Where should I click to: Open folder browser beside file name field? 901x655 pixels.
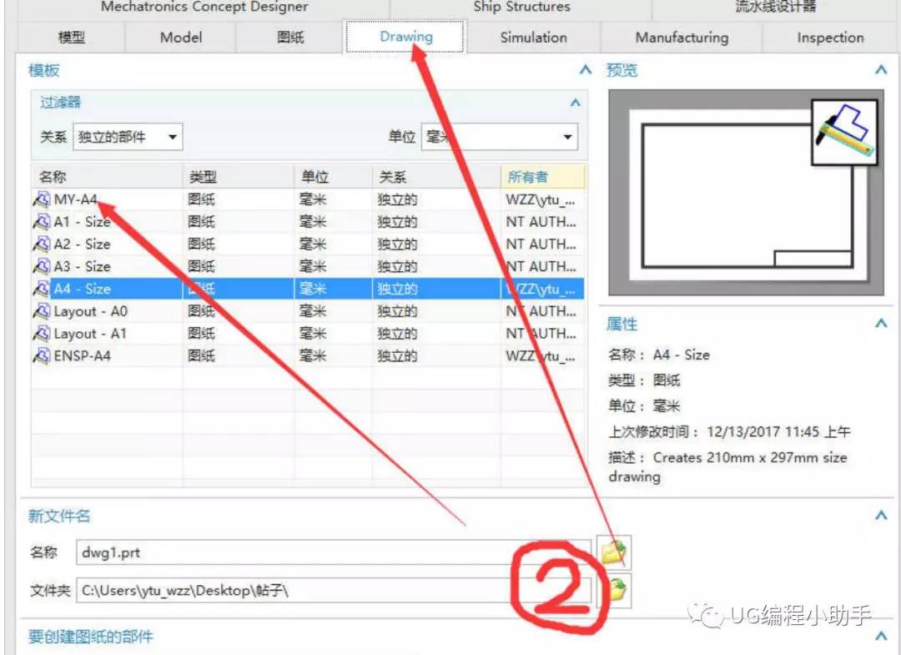point(614,552)
